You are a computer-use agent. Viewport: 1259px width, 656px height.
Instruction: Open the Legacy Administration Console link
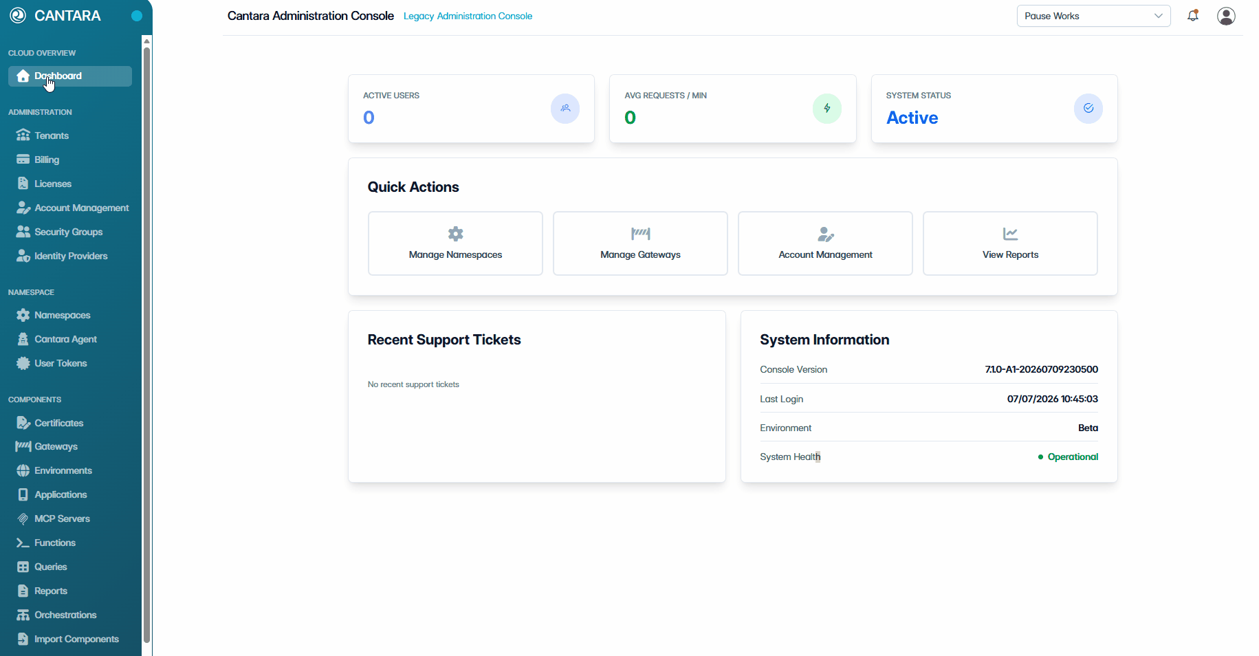(x=468, y=16)
